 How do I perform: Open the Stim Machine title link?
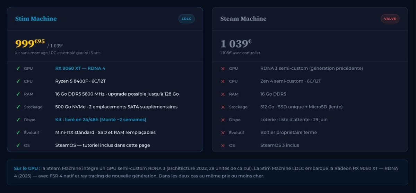pos(36,19)
